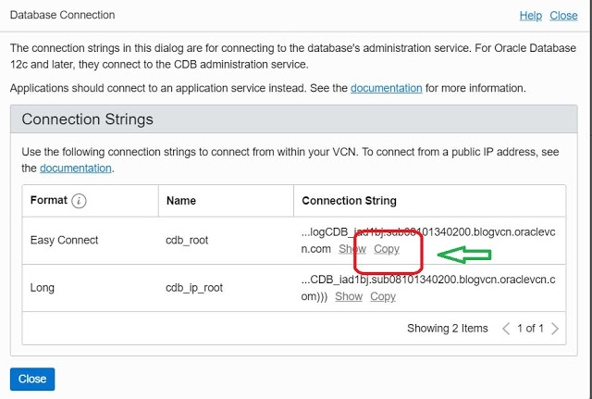
Task: Click the Connection Strings section header
Action: [87, 119]
